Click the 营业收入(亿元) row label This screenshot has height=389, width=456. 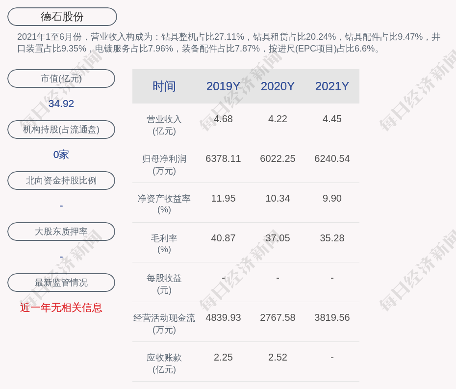pos(164,125)
